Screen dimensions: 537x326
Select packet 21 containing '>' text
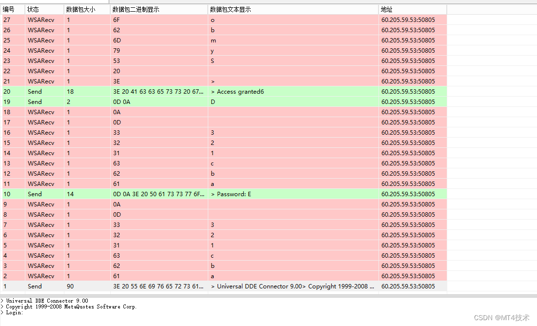[x=213, y=81]
